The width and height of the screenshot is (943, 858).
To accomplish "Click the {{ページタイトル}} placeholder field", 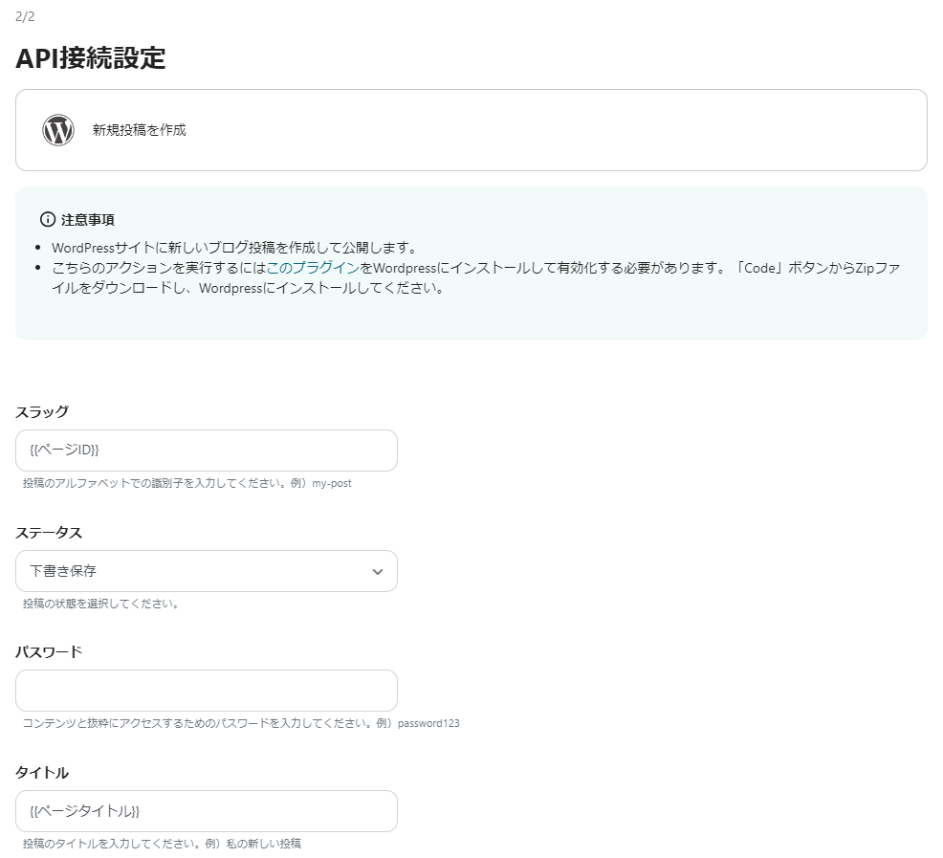I will tap(207, 810).
